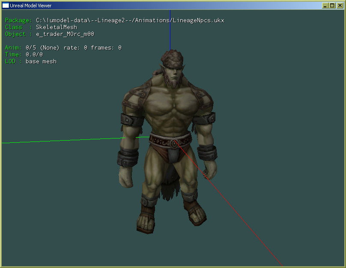Click the 'LOD : base mesh' text
This screenshot has height=268, width=346.
click(x=31, y=62)
